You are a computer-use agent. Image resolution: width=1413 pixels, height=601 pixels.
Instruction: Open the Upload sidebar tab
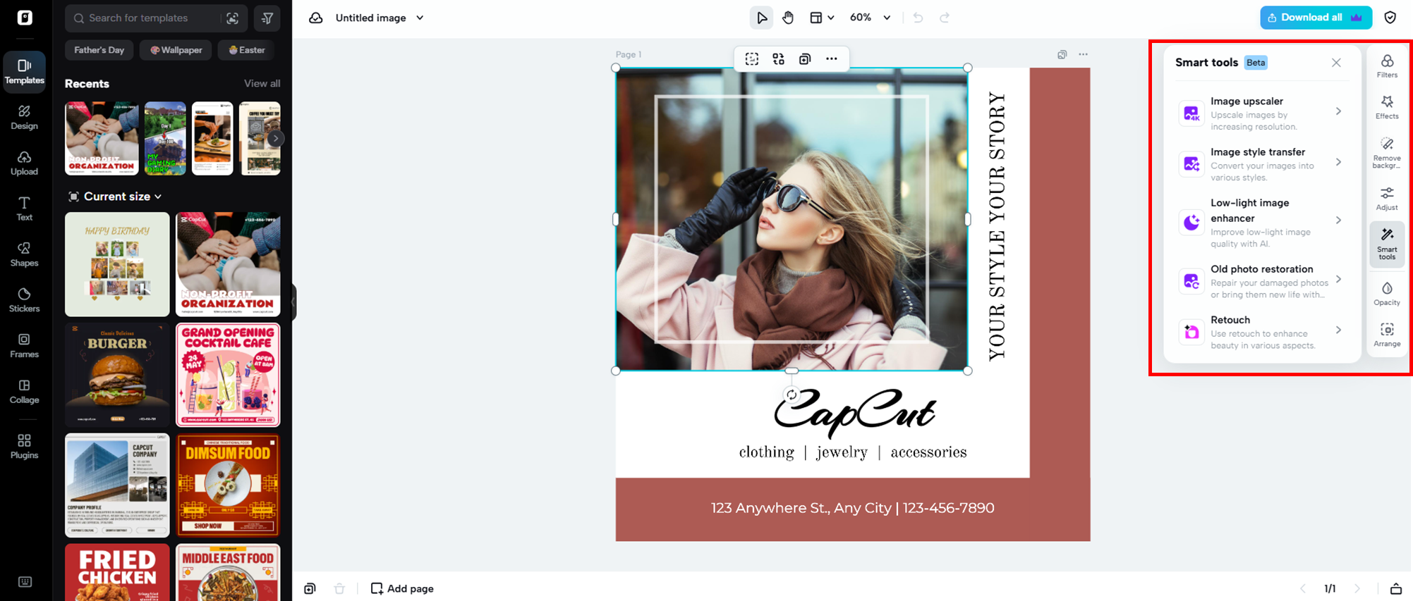tap(25, 163)
